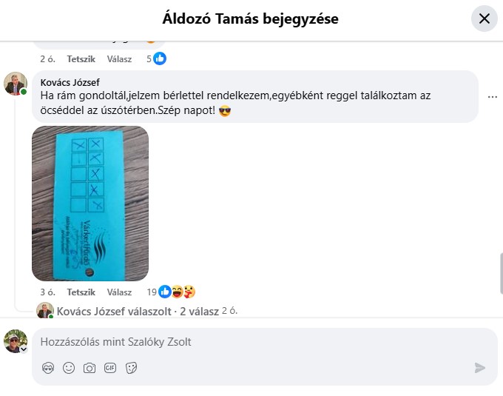Screen dimensions: 503x396
Task: View the 5 likes on previous comment
Action: click(x=156, y=58)
